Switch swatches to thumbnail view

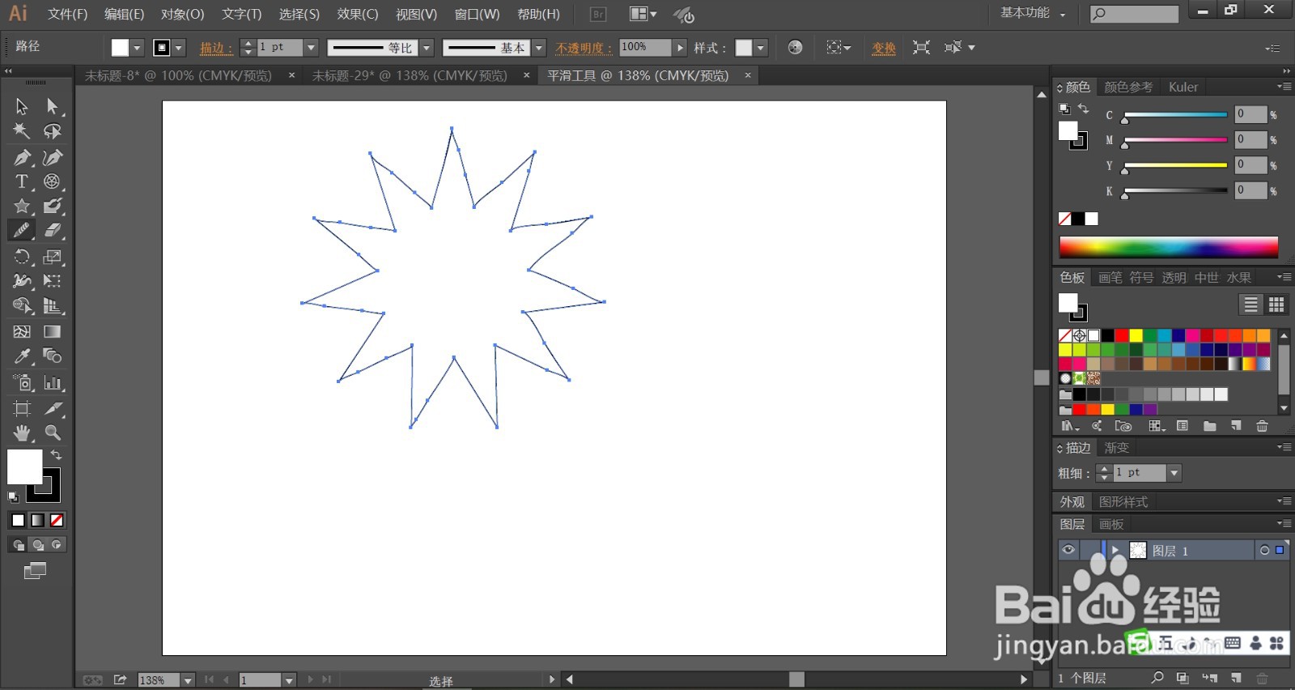pyautogui.click(x=1276, y=305)
